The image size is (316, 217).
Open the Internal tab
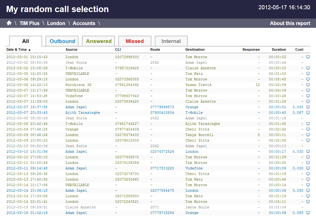click(171, 41)
